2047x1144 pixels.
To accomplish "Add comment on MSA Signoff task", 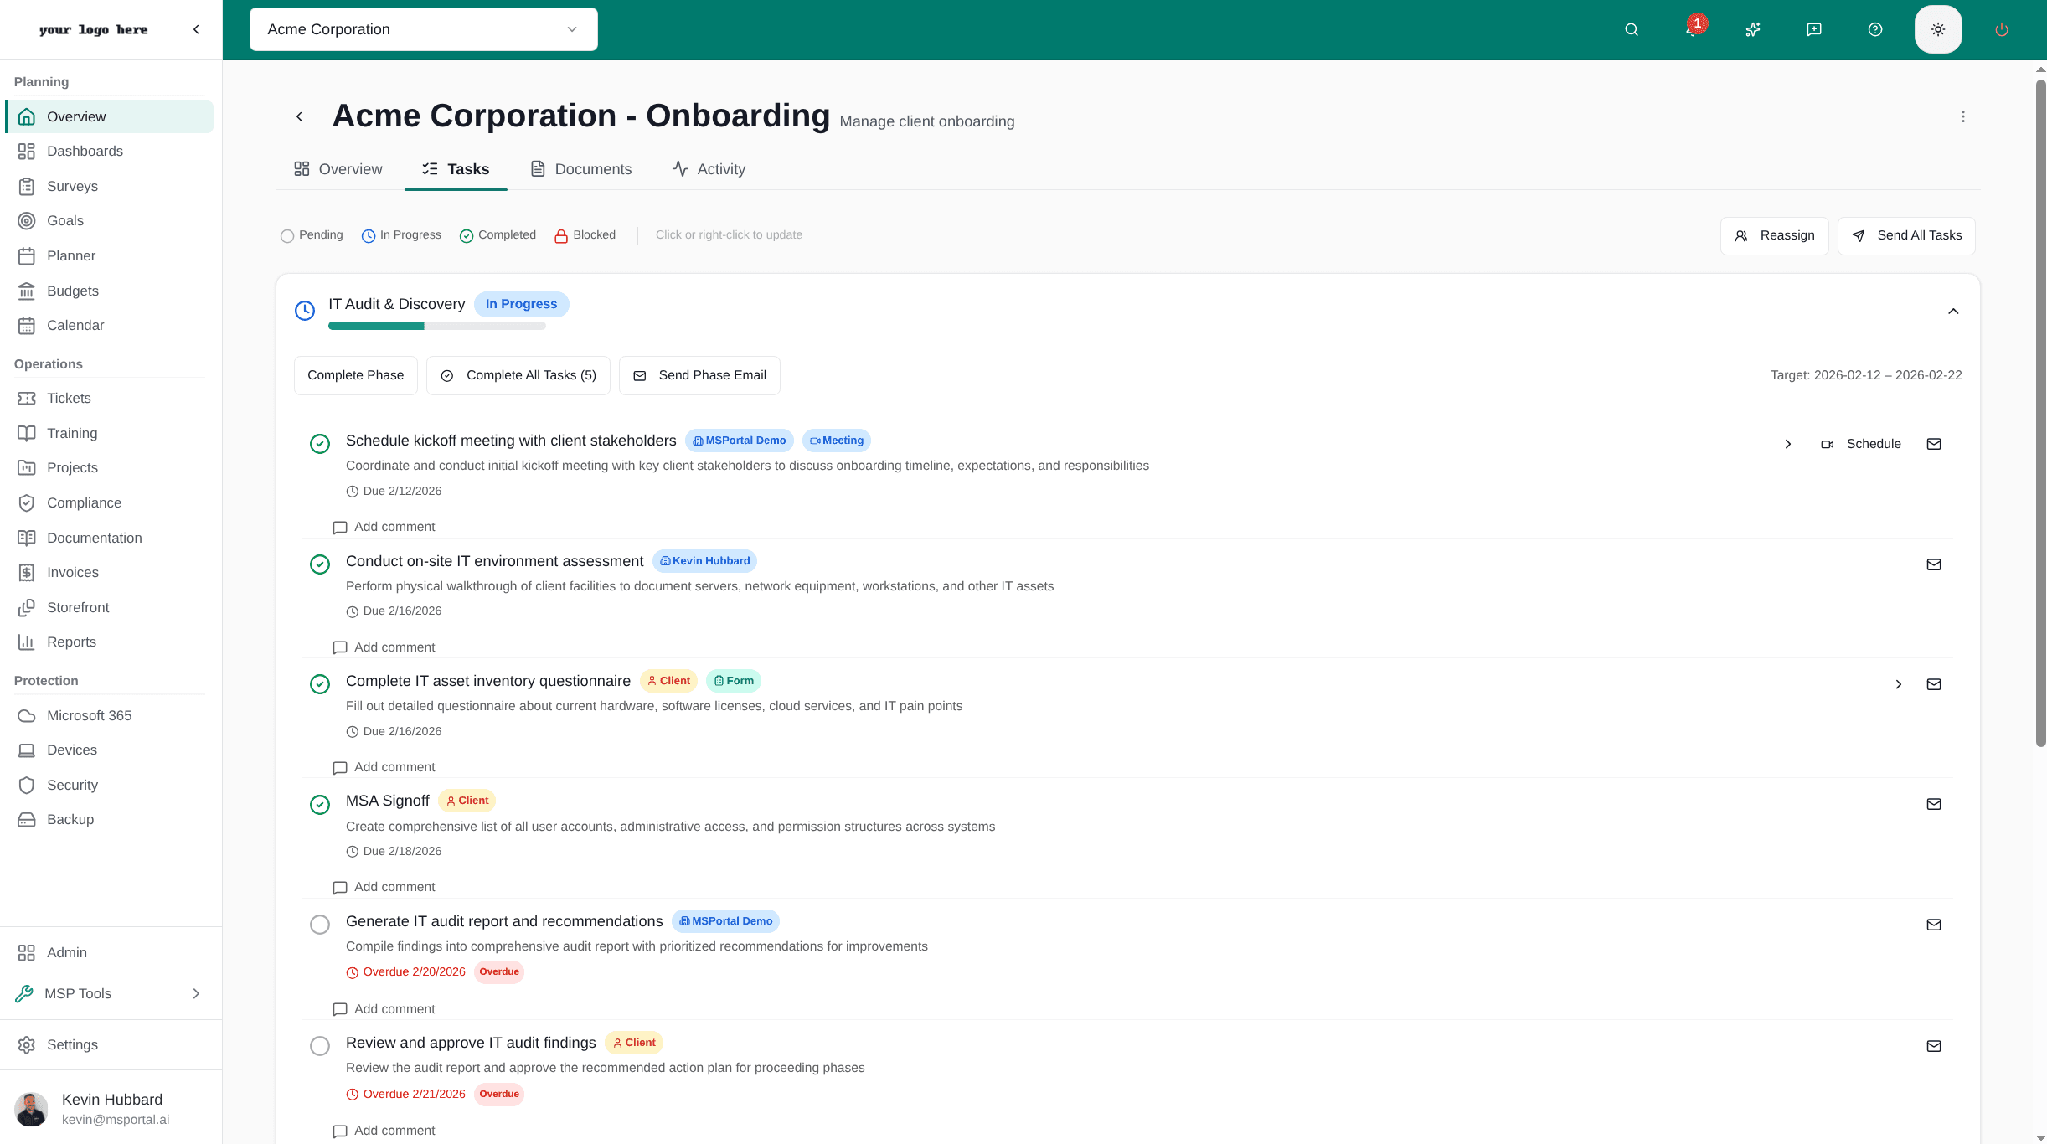I will click(x=384, y=887).
